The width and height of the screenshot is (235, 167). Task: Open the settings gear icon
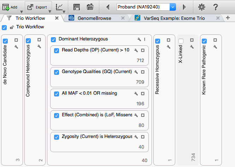coord(201,7)
